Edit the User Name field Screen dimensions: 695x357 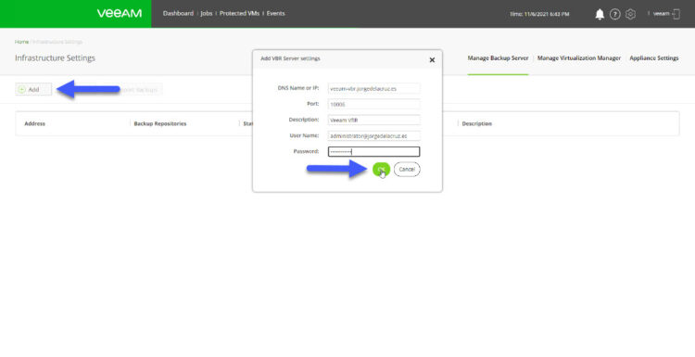point(373,135)
